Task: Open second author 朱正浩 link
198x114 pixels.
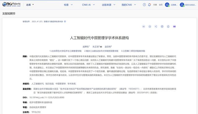Action: (x=96, y=47)
